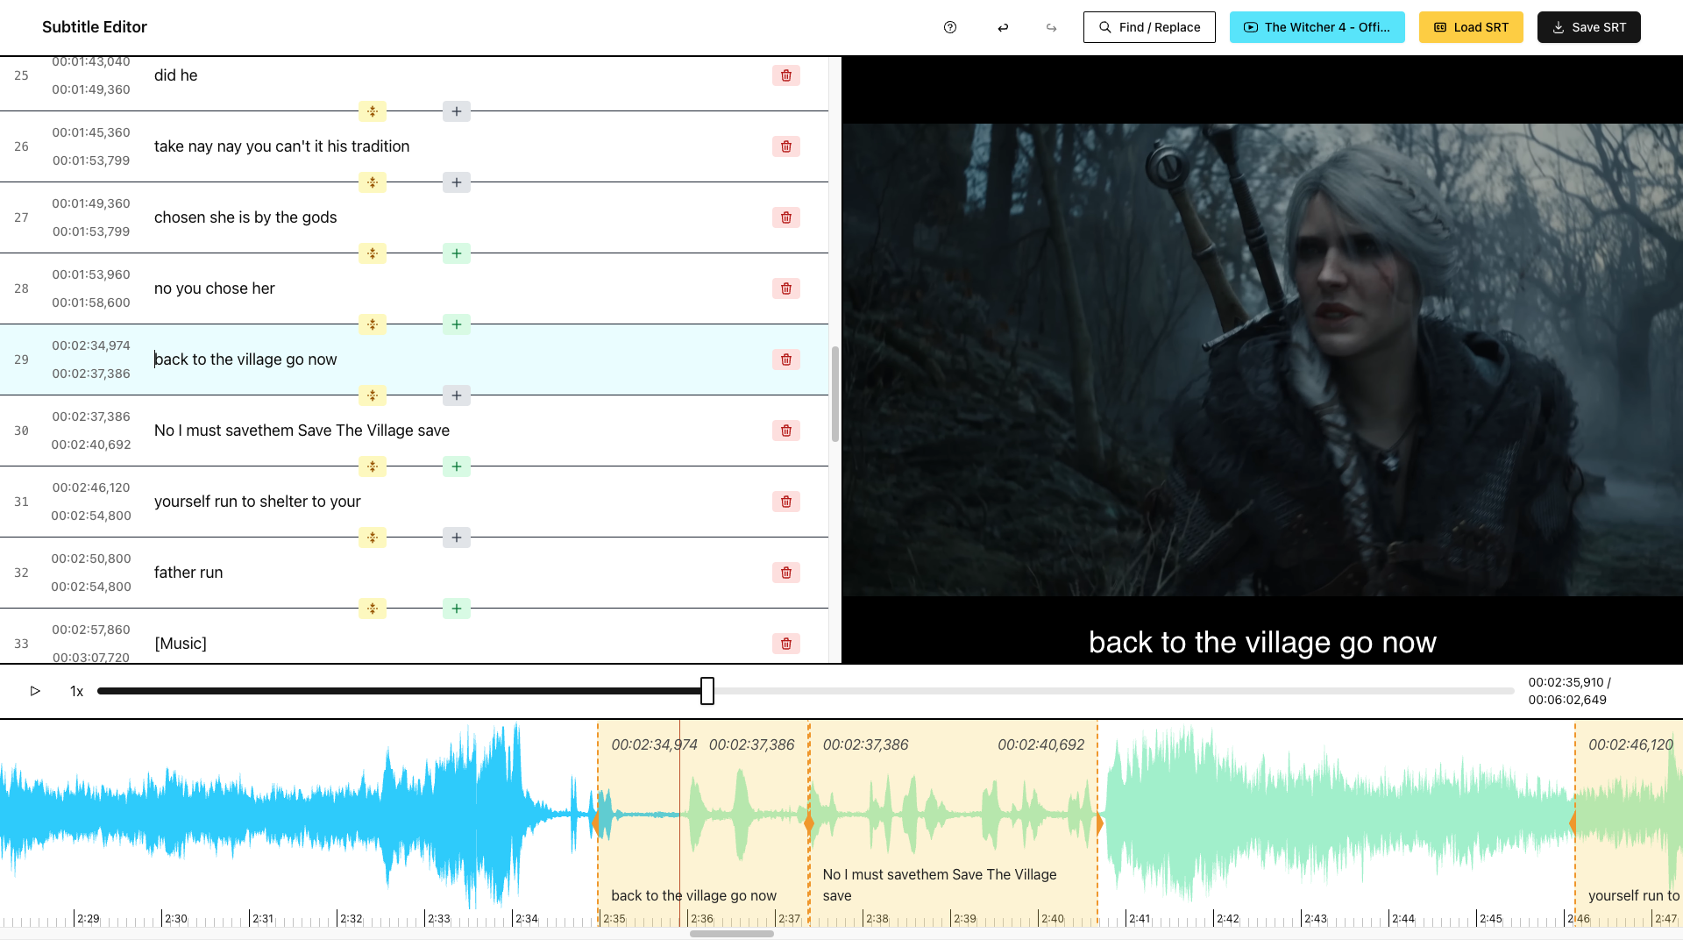Delete subtitle 25 'did he'
The height and width of the screenshot is (947, 1683).
click(x=786, y=75)
